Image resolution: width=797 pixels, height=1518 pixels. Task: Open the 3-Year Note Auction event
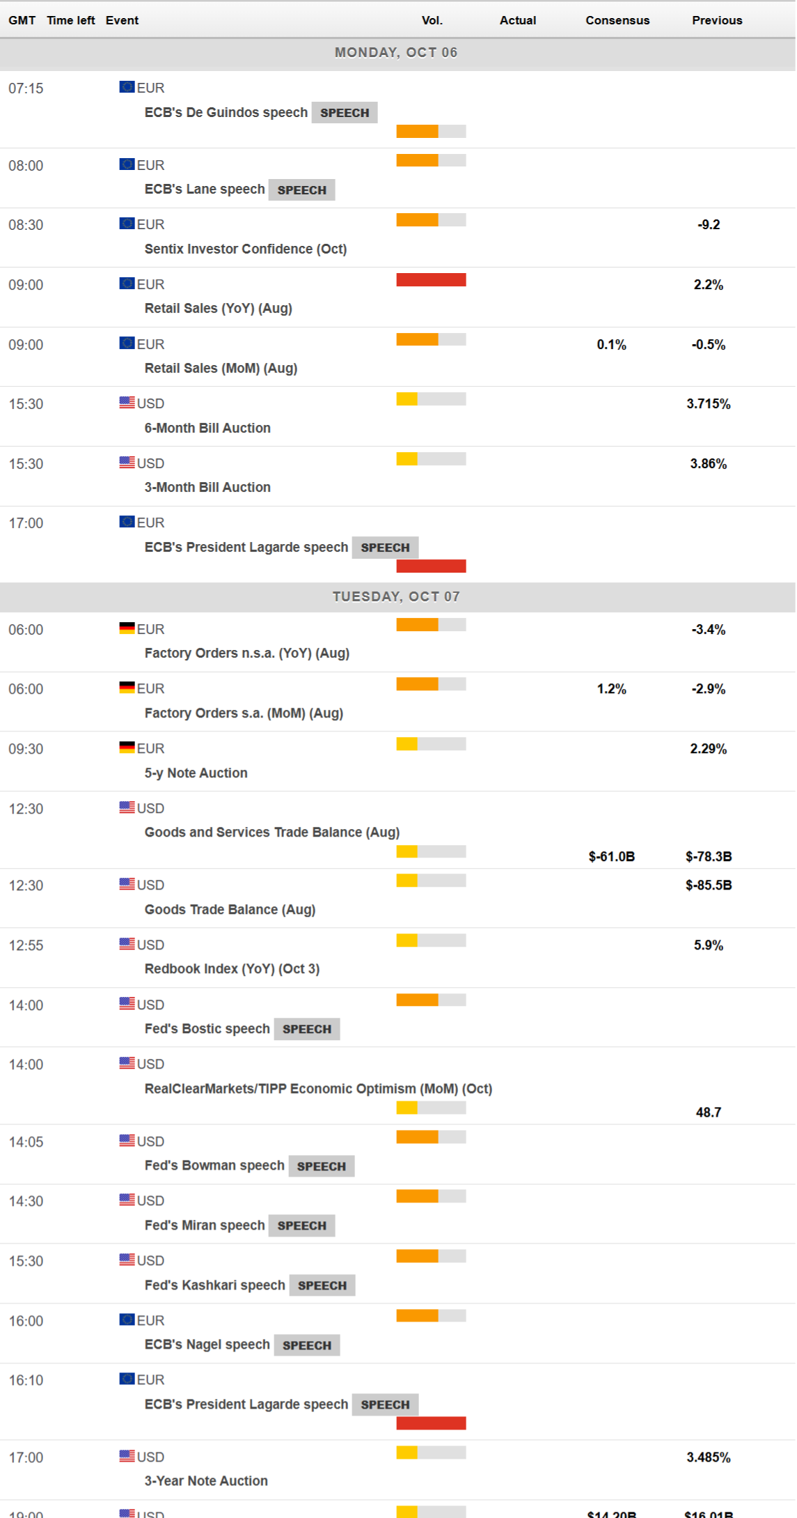(x=205, y=1480)
